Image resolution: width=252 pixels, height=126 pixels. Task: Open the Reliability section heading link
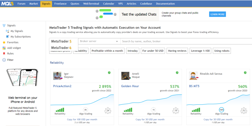pyautogui.click(x=57, y=63)
